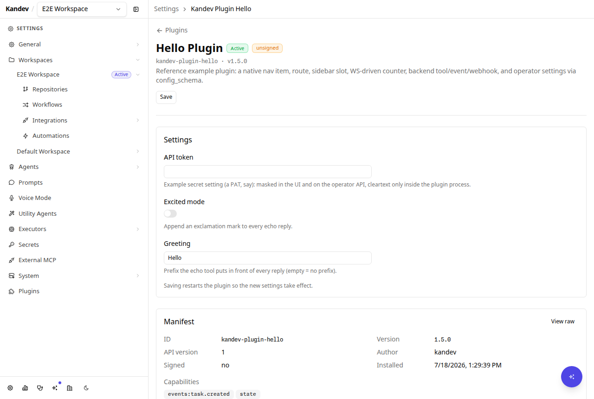The image size is (594, 399).
Task: Open Workflows in sidebar
Action: (x=47, y=105)
